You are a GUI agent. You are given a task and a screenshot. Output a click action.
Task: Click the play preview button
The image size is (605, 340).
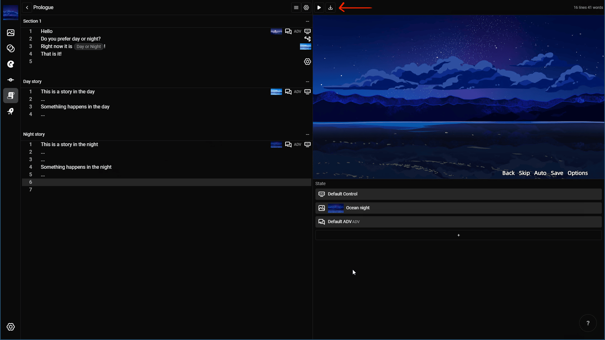click(319, 8)
